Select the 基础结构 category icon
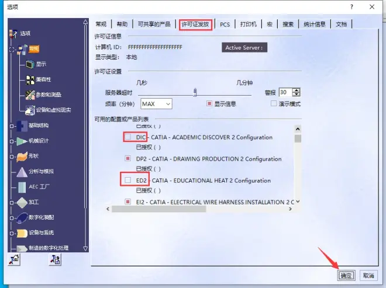Screen dimensions: 386x288 tap(22, 126)
